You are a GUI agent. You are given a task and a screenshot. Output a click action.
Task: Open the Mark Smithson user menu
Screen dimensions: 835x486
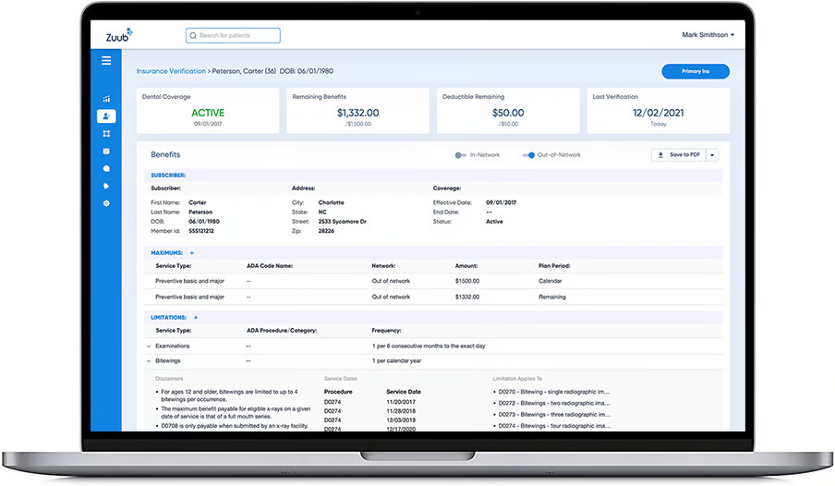click(x=708, y=35)
